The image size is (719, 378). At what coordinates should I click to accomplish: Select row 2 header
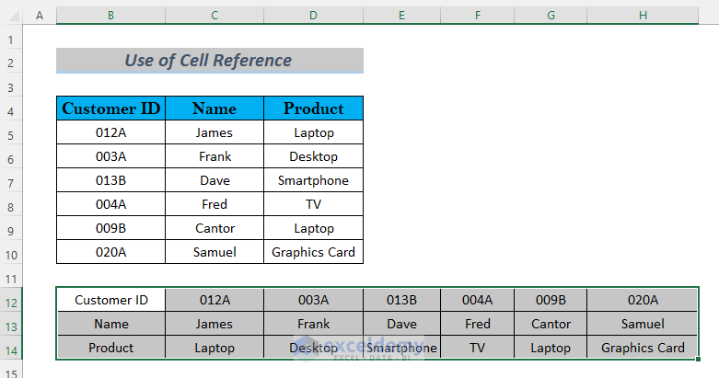pos(10,63)
